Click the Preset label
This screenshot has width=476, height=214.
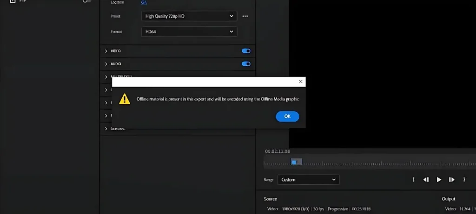(116, 16)
